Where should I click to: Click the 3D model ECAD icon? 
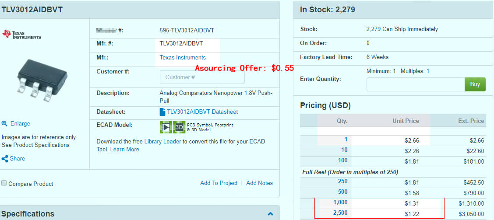(x=179, y=127)
